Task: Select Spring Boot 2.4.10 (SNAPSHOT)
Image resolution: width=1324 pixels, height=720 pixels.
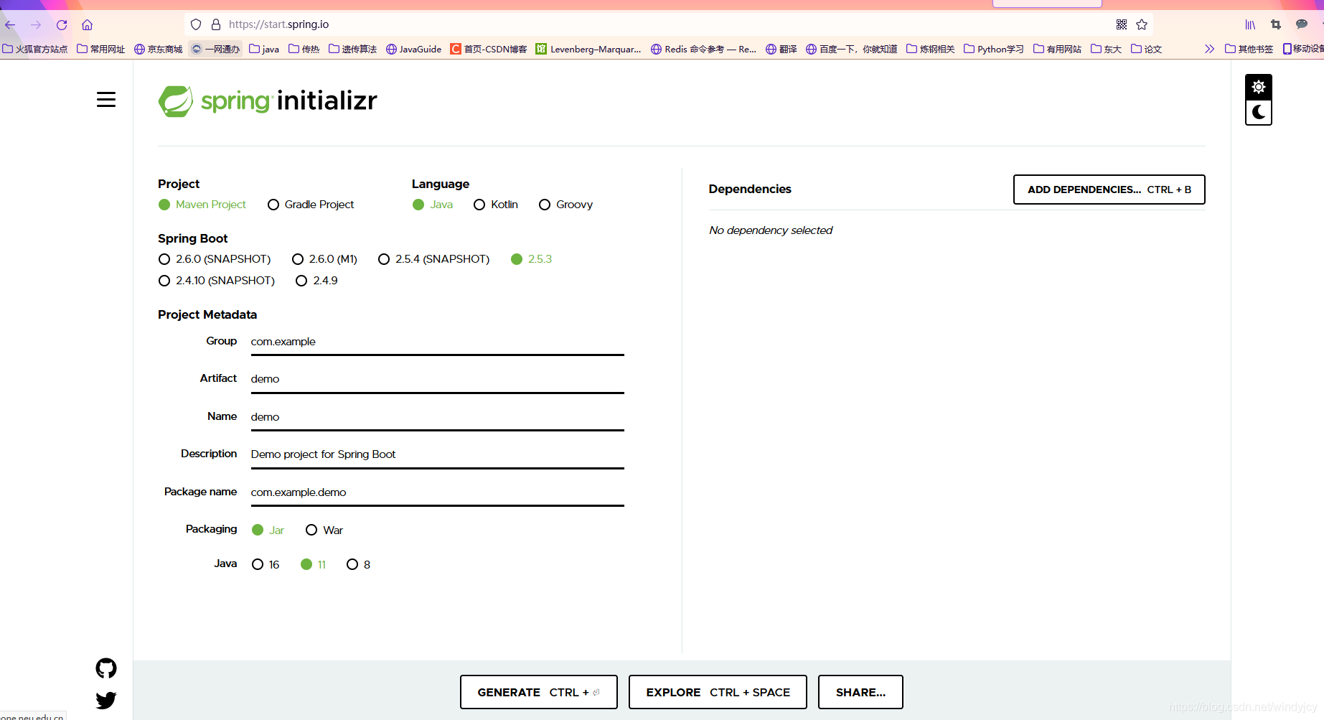Action: tap(217, 281)
